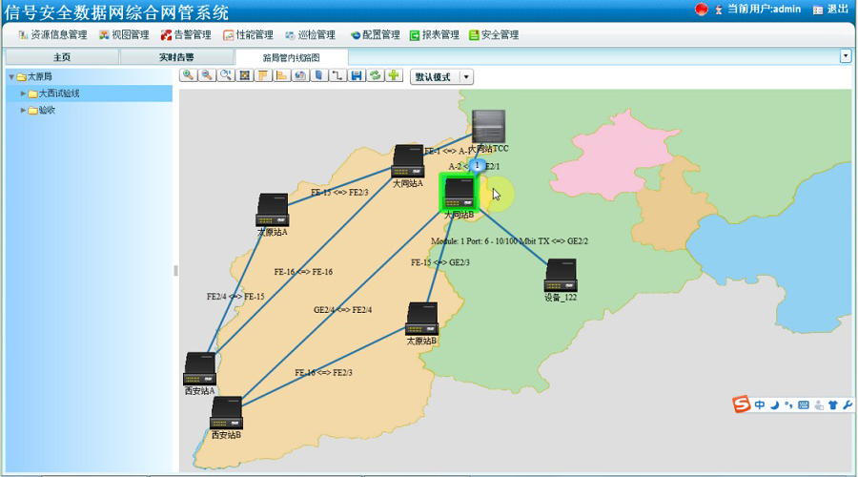
Task: Select the 设备_122 device node
Action: (x=560, y=276)
